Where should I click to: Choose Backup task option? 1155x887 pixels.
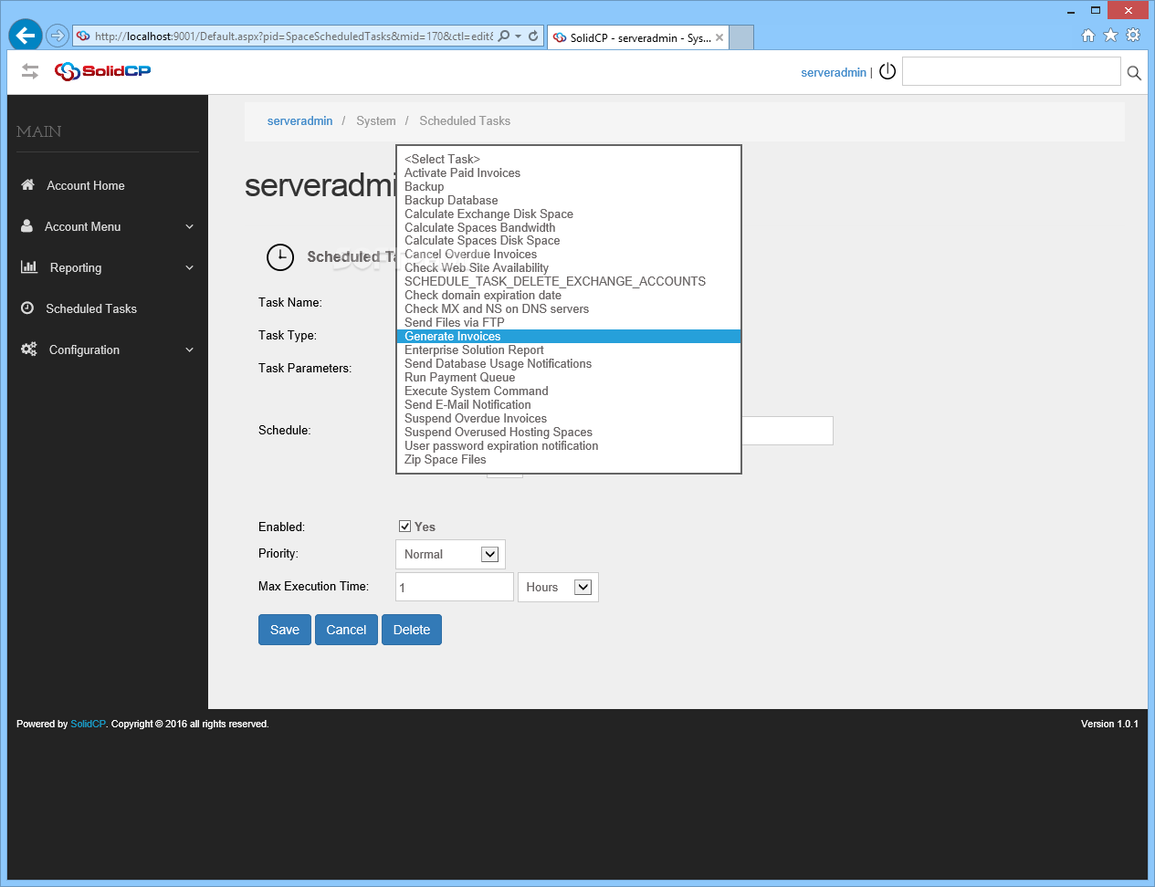tap(568, 186)
